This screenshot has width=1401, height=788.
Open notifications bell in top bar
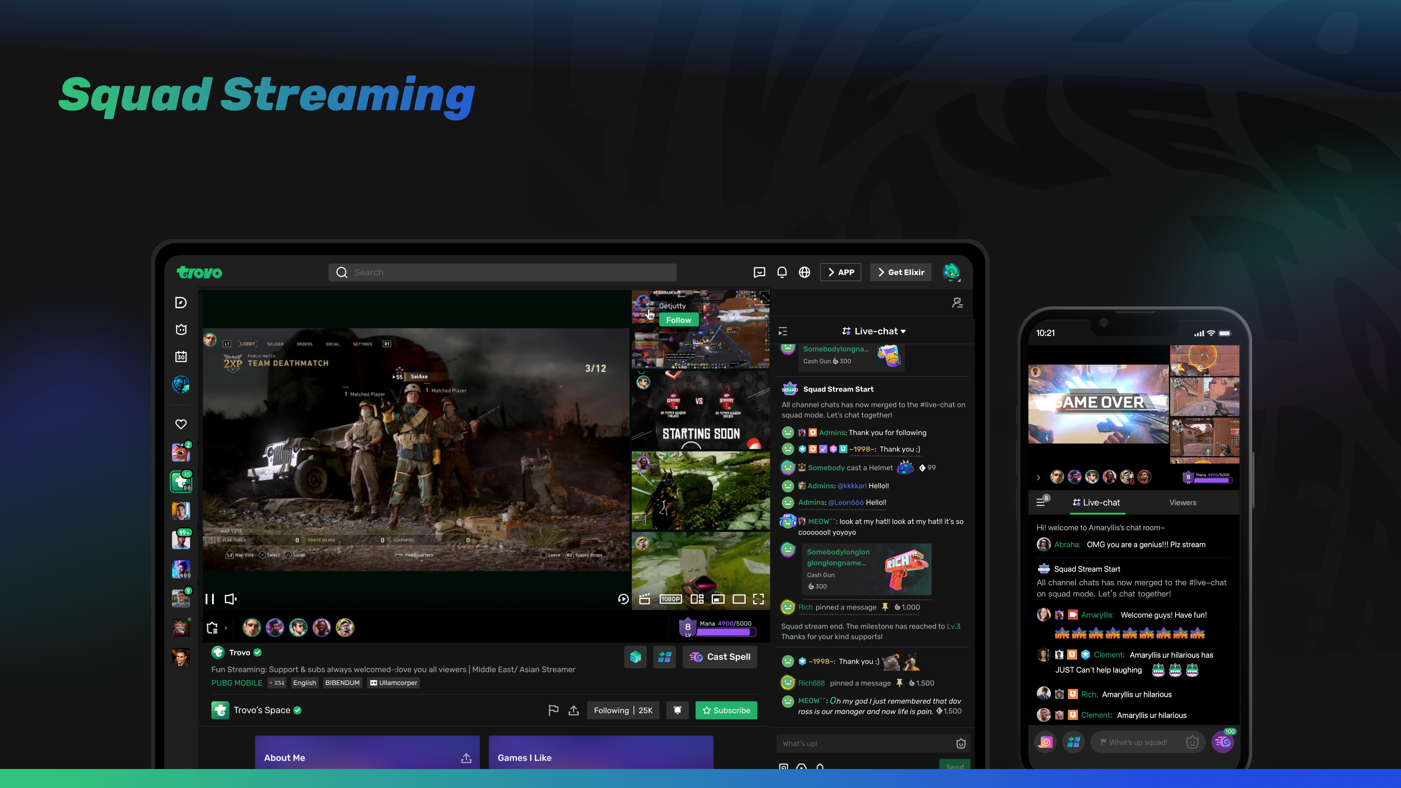tap(781, 272)
